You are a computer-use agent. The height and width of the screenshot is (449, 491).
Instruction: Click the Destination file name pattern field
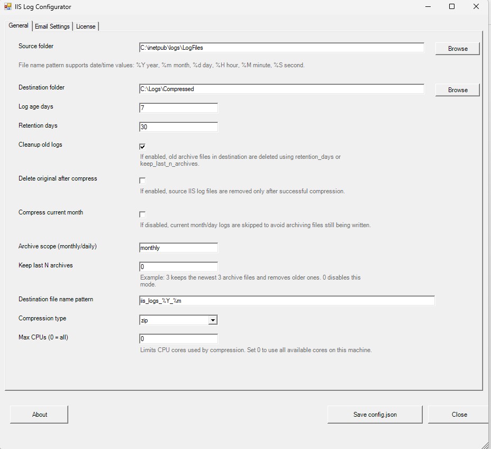tap(287, 301)
